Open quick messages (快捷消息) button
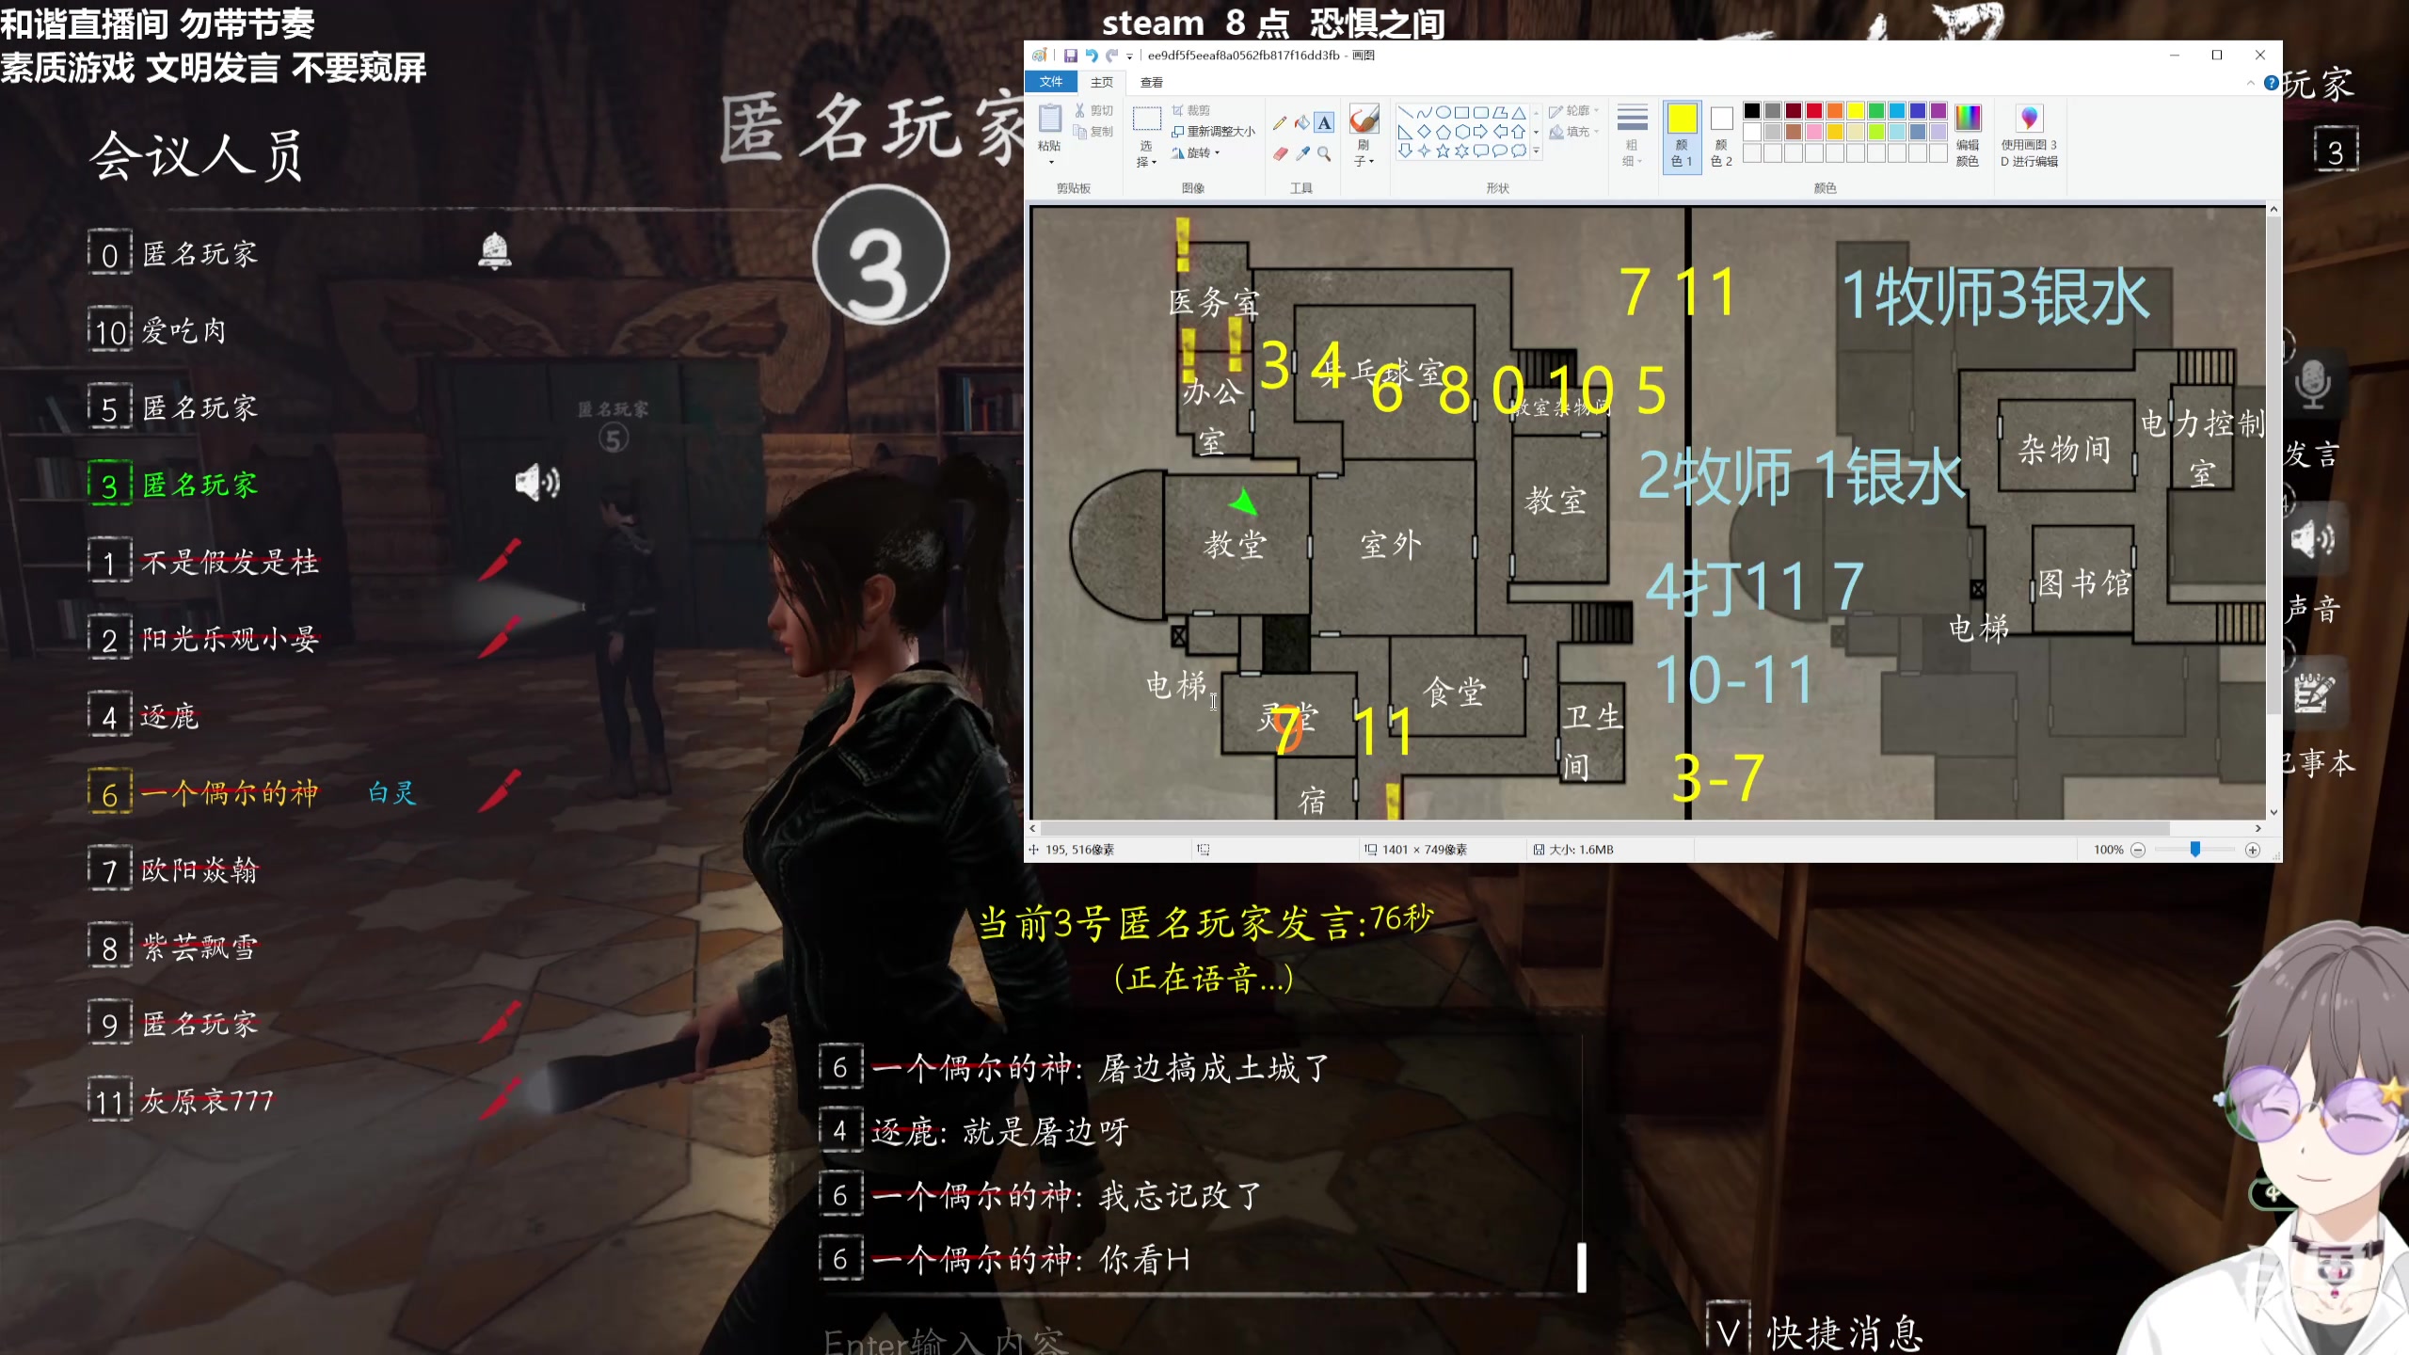 tap(1816, 1332)
